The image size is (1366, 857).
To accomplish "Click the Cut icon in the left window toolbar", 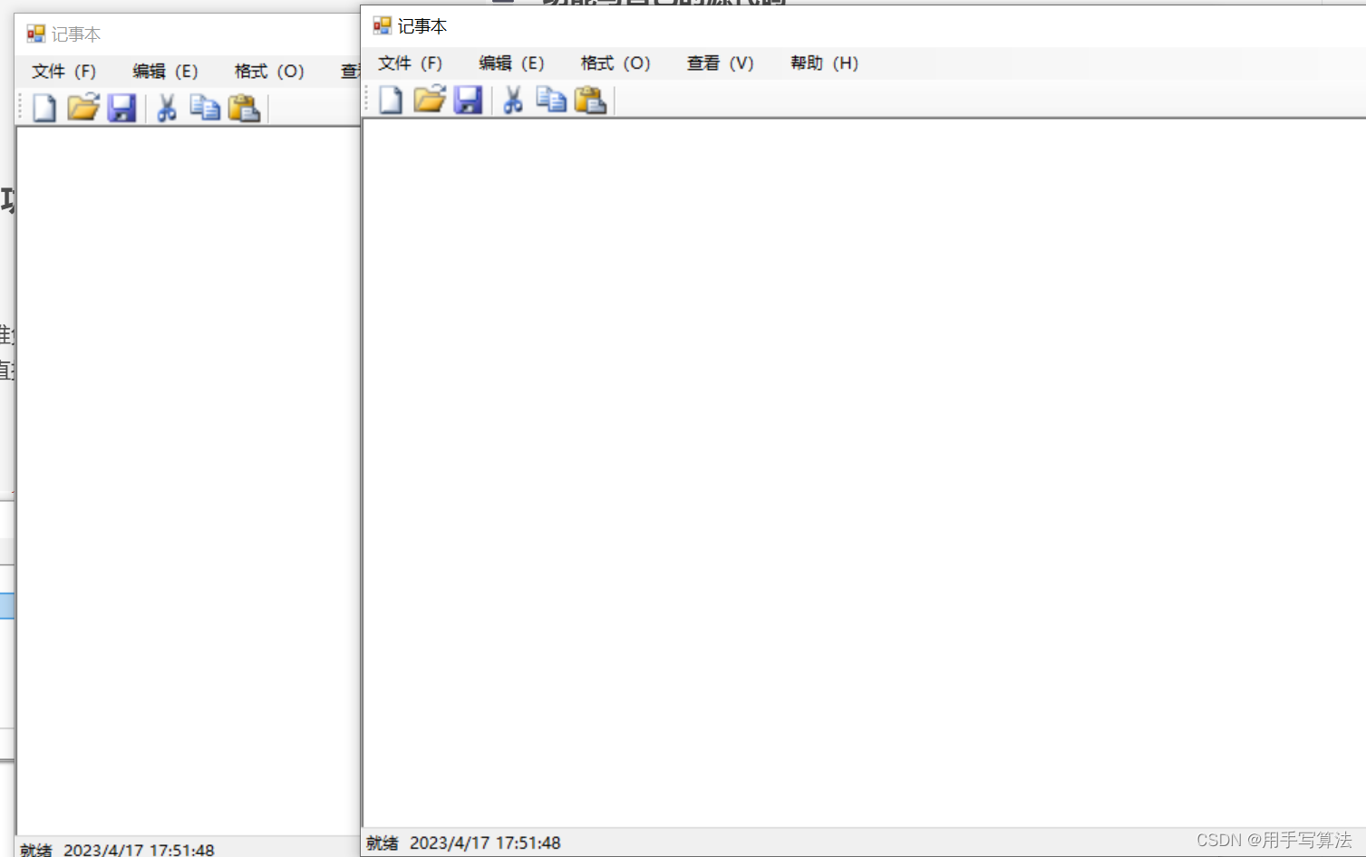I will (166, 107).
